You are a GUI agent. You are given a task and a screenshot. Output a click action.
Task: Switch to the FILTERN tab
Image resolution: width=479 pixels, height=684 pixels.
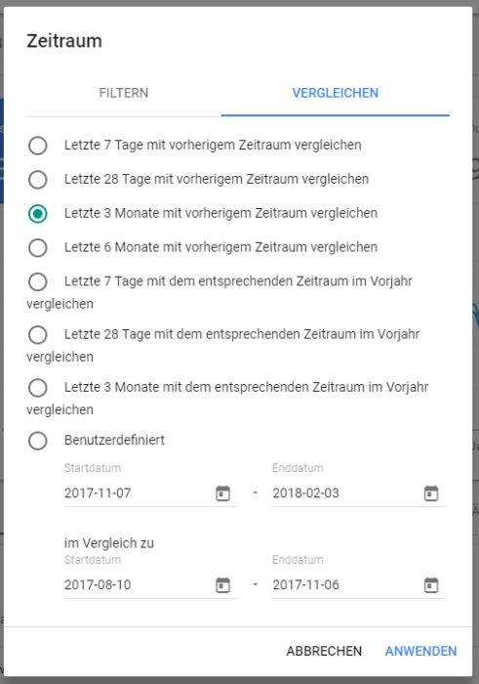click(124, 93)
